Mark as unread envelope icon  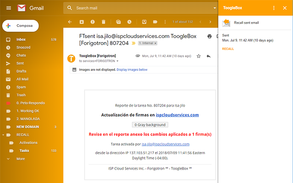coord(118,22)
